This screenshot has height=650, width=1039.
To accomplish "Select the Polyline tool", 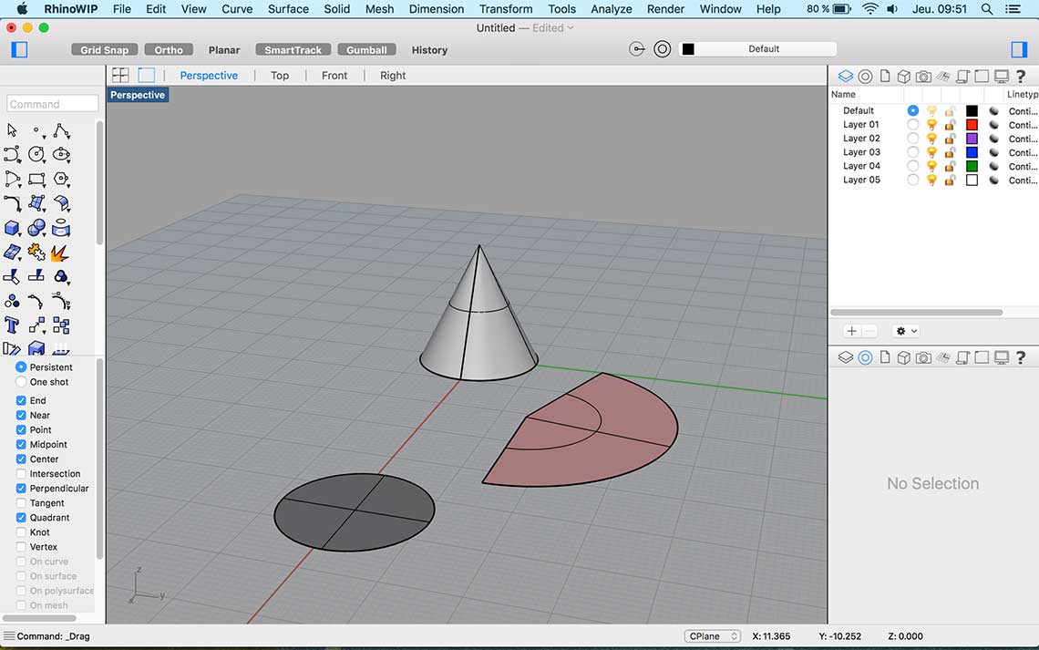I will (61, 130).
